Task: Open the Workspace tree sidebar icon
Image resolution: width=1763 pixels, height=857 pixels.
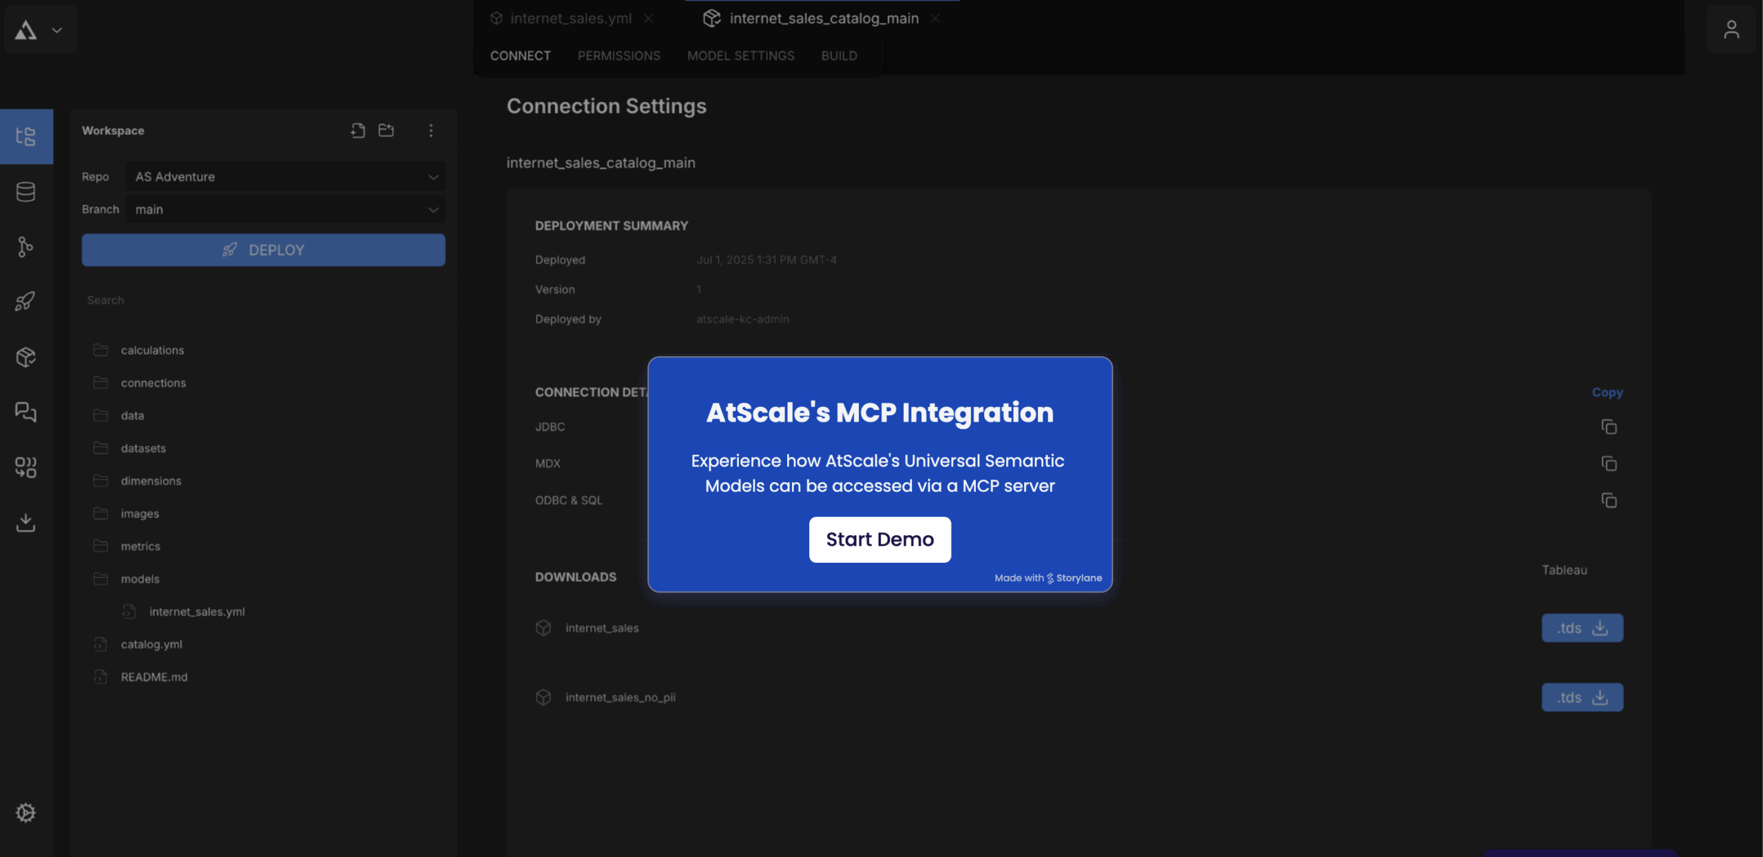Action: tap(26, 136)
